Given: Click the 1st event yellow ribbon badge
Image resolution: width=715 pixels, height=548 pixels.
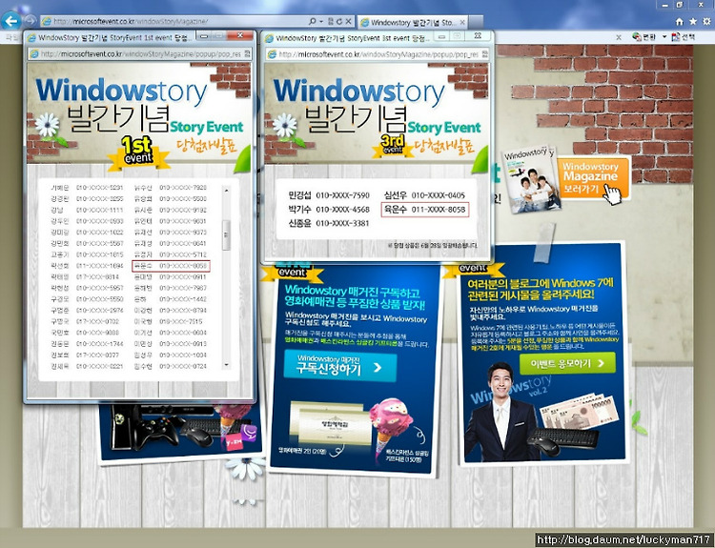Looking at the screenshot, I should click(x=137, y=152).
